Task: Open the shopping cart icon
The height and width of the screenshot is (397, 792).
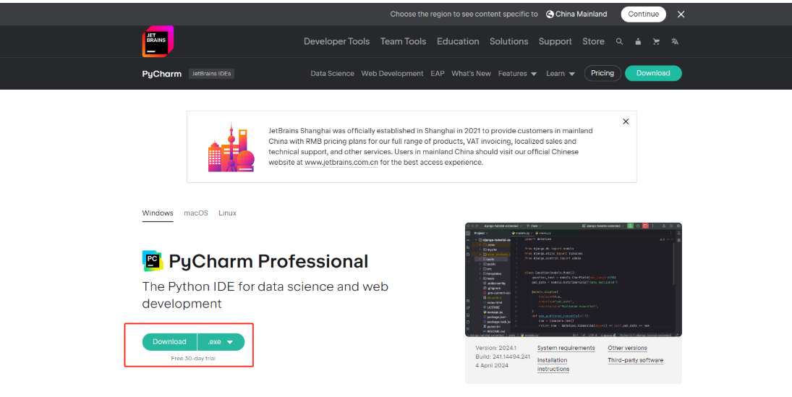Action: [x=656, y=41]
